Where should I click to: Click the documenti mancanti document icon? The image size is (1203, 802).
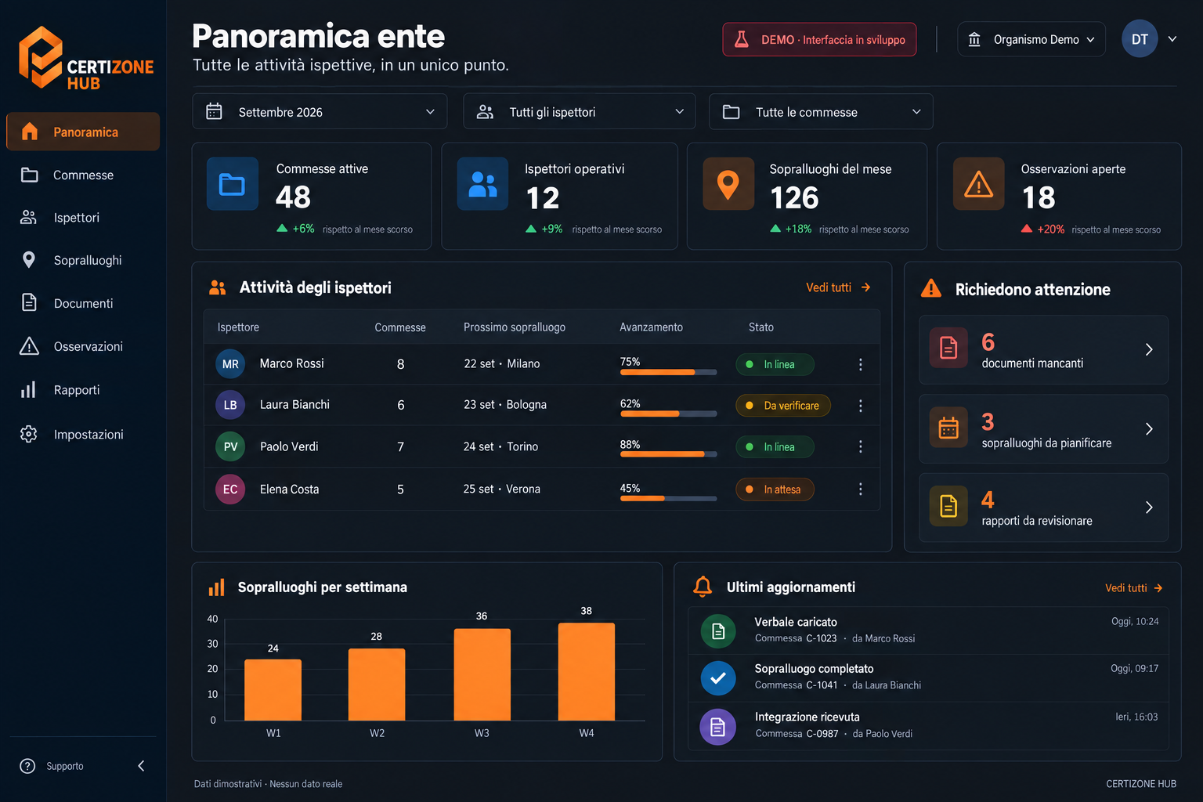click(x=948, y=348)
